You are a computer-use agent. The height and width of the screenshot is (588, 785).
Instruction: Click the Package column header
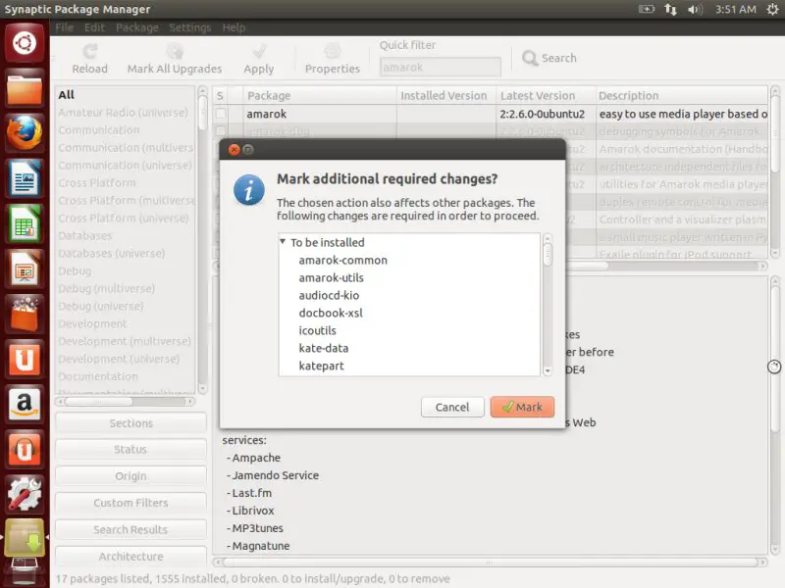coord(321,95)
